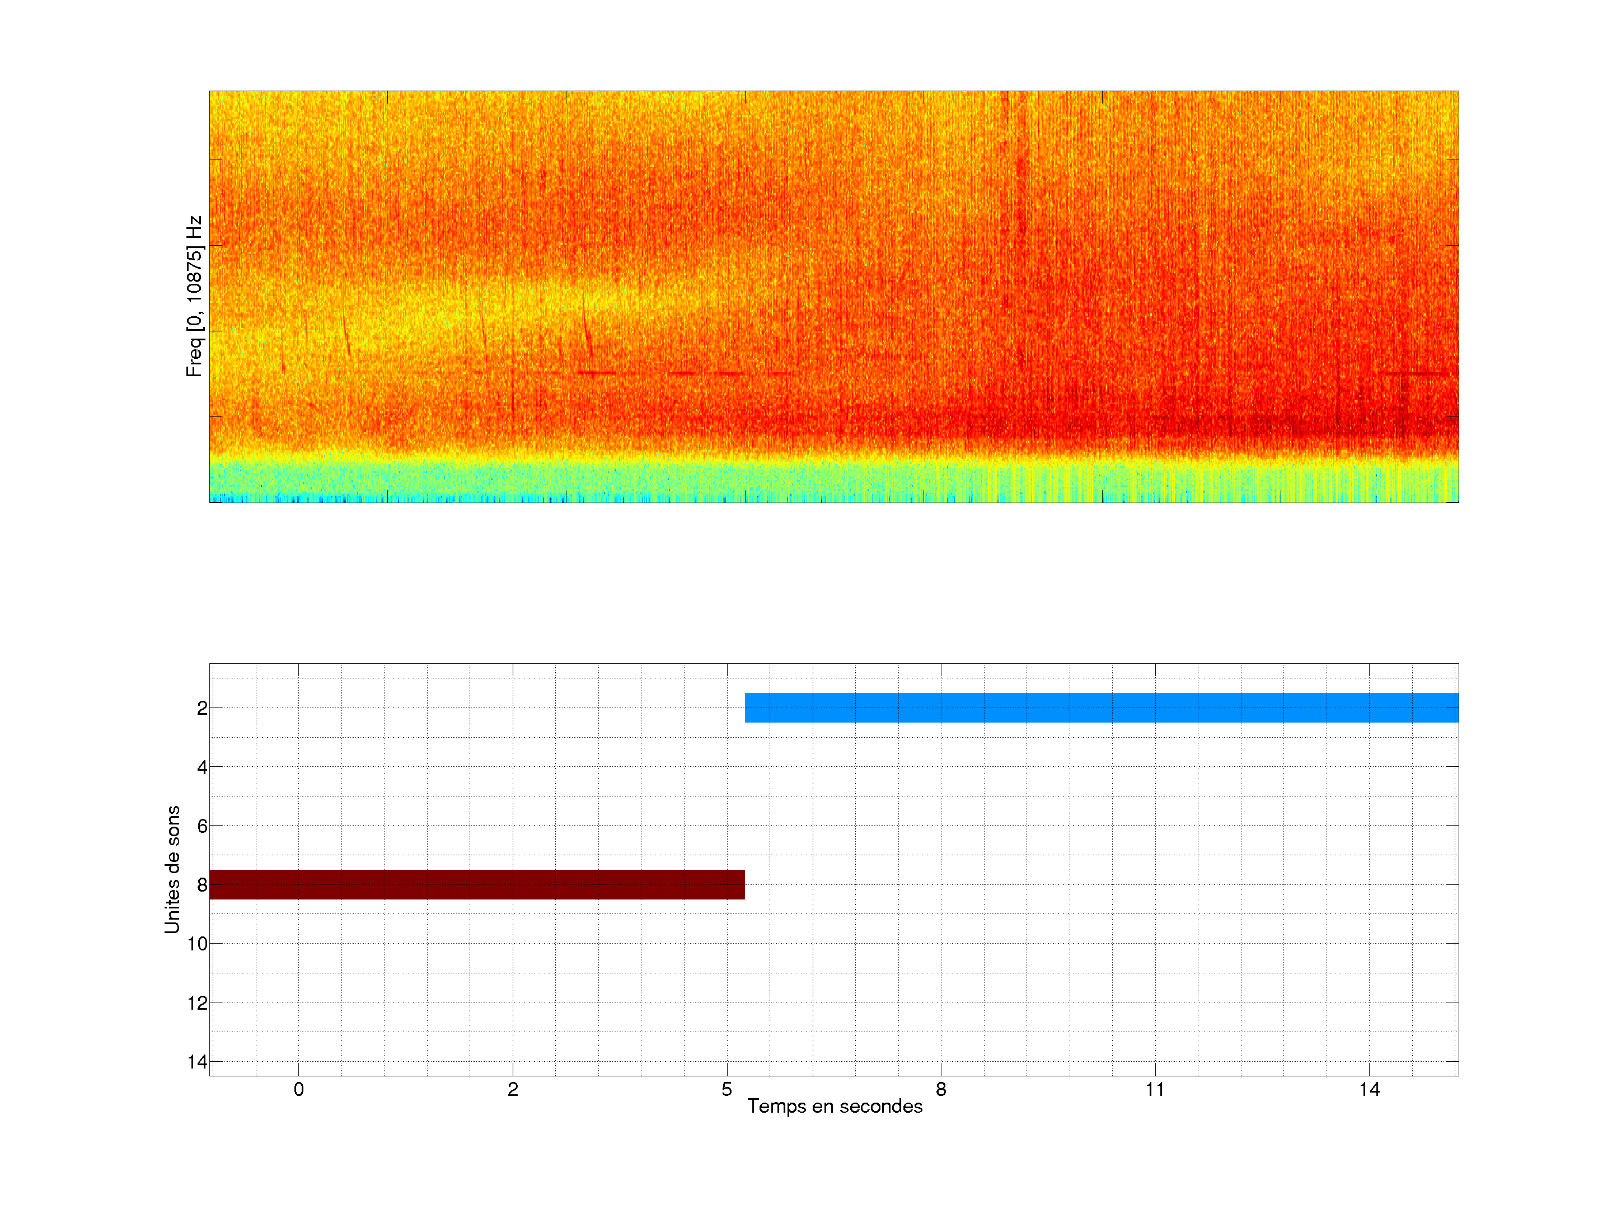Click the sound units axis label 2
Viewport: 1612px width, 1209px height.
(202, 709)
